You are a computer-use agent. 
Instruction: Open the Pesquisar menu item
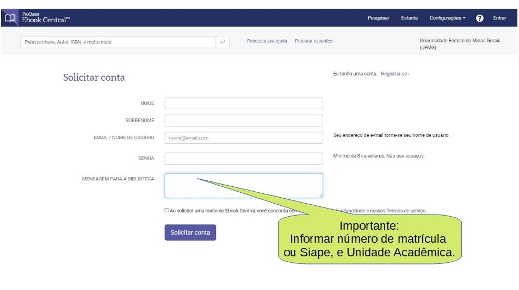coord(378,18)
